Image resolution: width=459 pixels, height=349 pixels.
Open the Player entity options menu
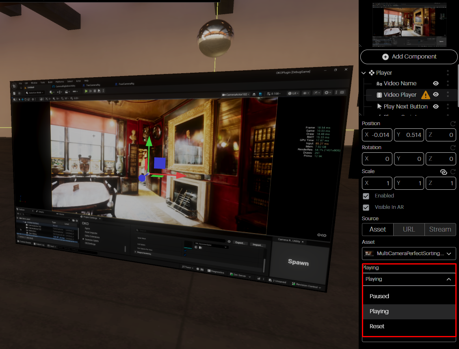(x=448, y=73)
